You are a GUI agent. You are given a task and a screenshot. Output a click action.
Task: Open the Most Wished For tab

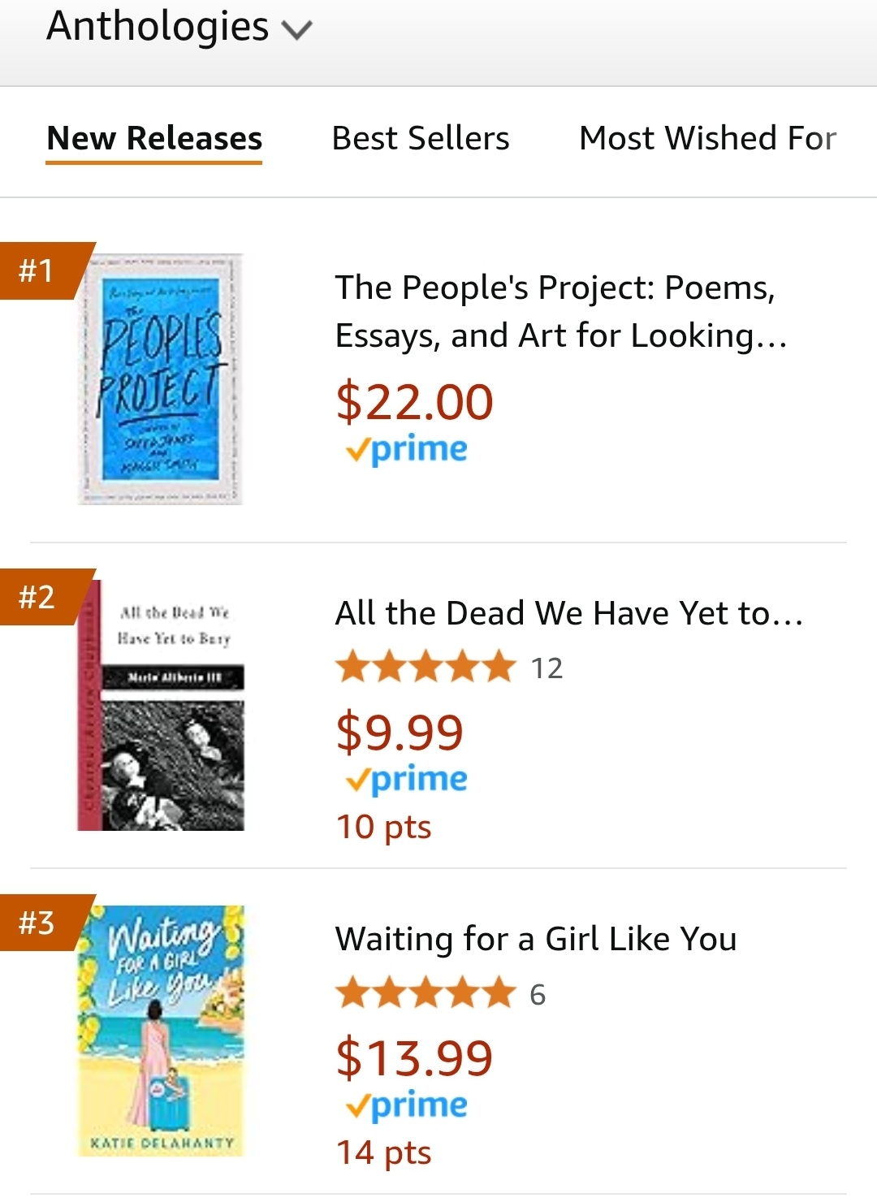tap(707, 139)
